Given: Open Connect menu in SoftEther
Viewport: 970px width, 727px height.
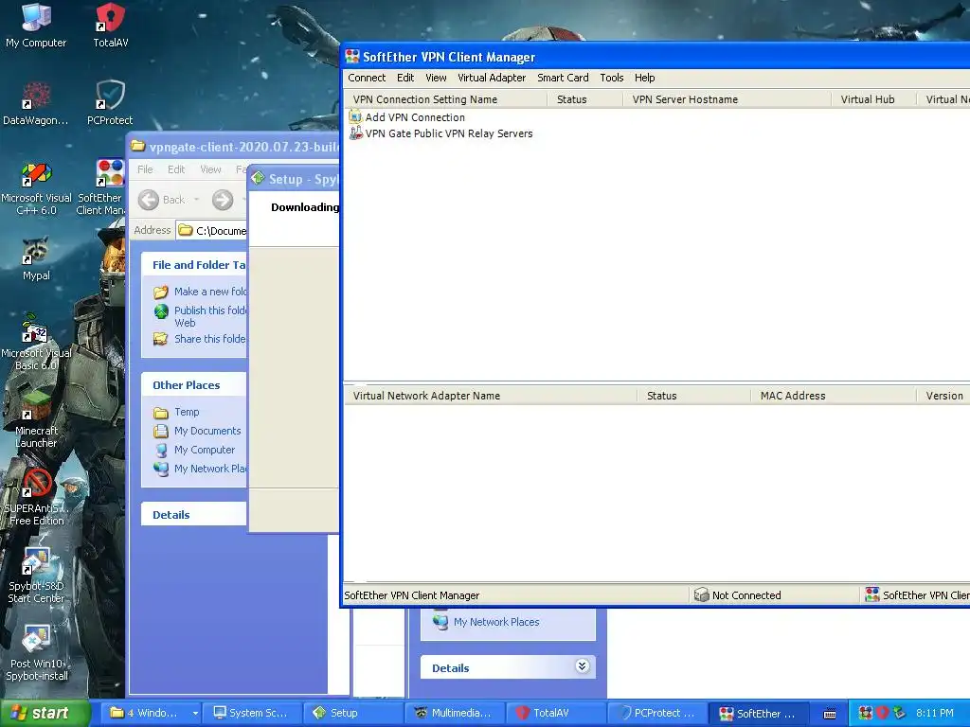Looking at the screenshot, I should tap(367, 78).
